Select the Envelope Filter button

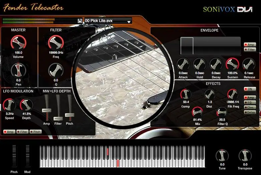[x=250, y=49]
